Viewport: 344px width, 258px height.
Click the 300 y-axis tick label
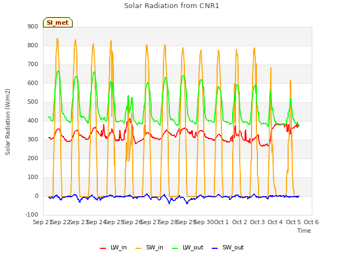click(x=33, y=140)
